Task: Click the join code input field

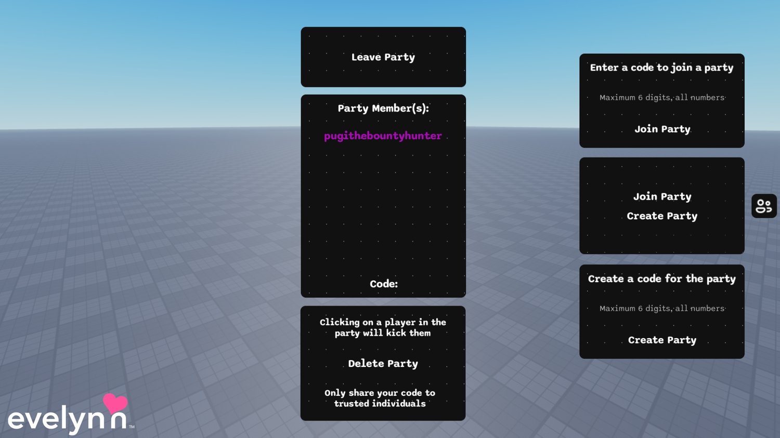Action: coord(662,98)
